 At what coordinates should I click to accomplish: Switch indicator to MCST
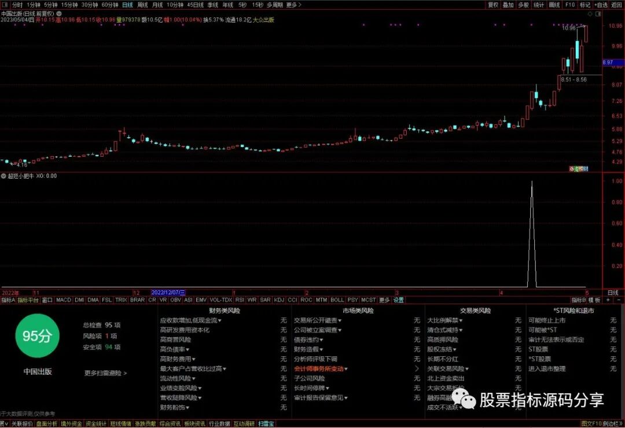pos(368,300)
